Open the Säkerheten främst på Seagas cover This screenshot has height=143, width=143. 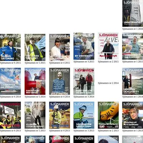pos(84,115)
